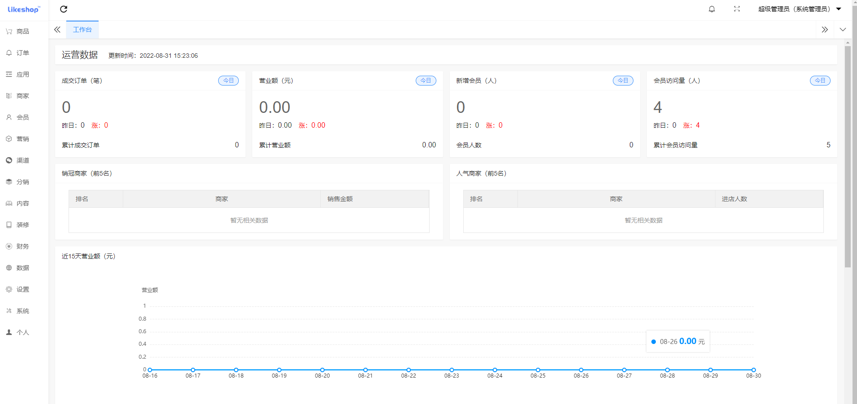Click 今日 badge on 新增会员 card
Viewport: 857px width, 404px height.
click(623, 81)
